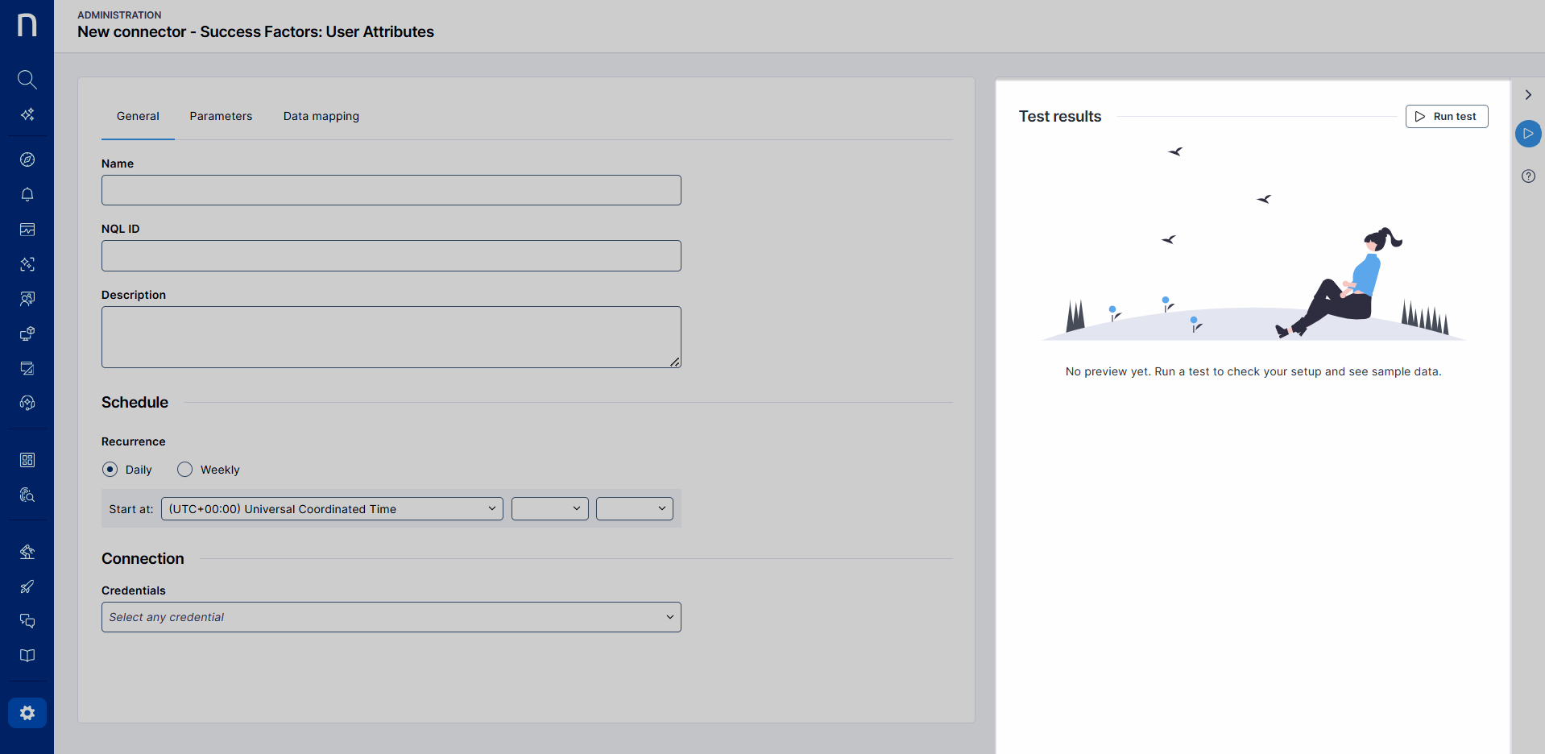This screenshot has width=1545, height=754.
Task: Switch to the Data mapping tab
Action: tap(321, 116)
